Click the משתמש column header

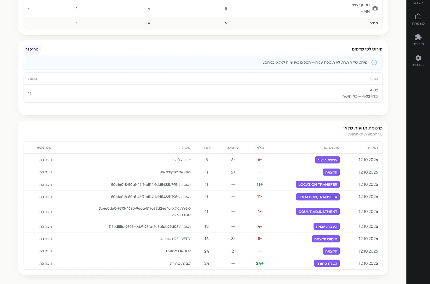point(44,148)
